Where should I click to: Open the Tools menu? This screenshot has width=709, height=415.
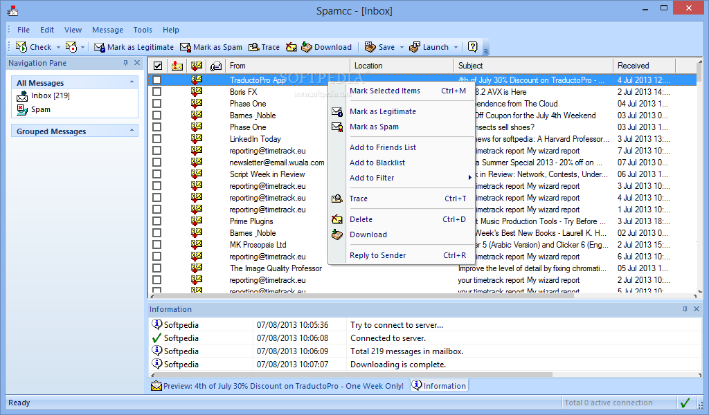[143, 30]
